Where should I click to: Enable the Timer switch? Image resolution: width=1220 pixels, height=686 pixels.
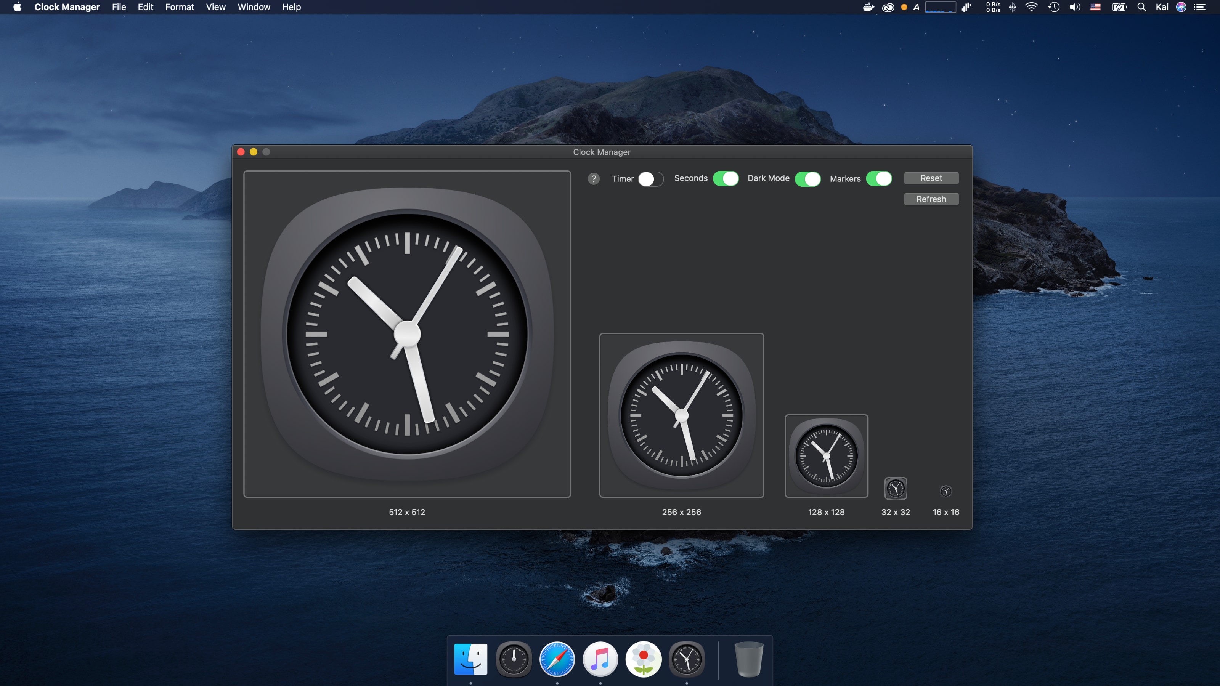(651, 179)
